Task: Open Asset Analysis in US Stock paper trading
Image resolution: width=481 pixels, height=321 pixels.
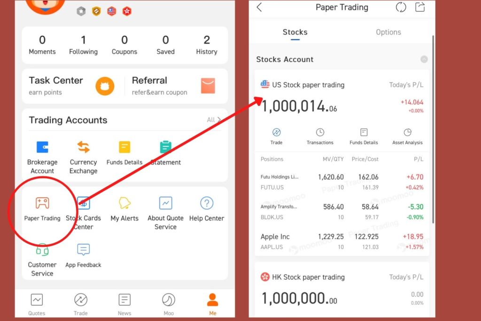Action: click(x=407, y=137)
